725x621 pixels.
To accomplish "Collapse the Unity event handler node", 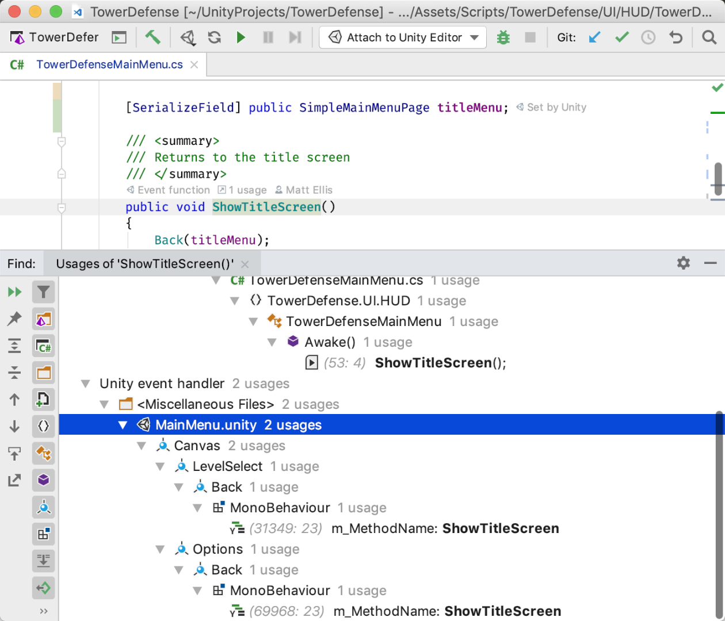I will click(x=86, y=384).
